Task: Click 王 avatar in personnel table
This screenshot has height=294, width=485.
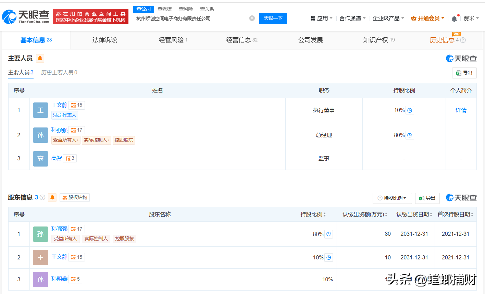Action: [x=40, y=110]
